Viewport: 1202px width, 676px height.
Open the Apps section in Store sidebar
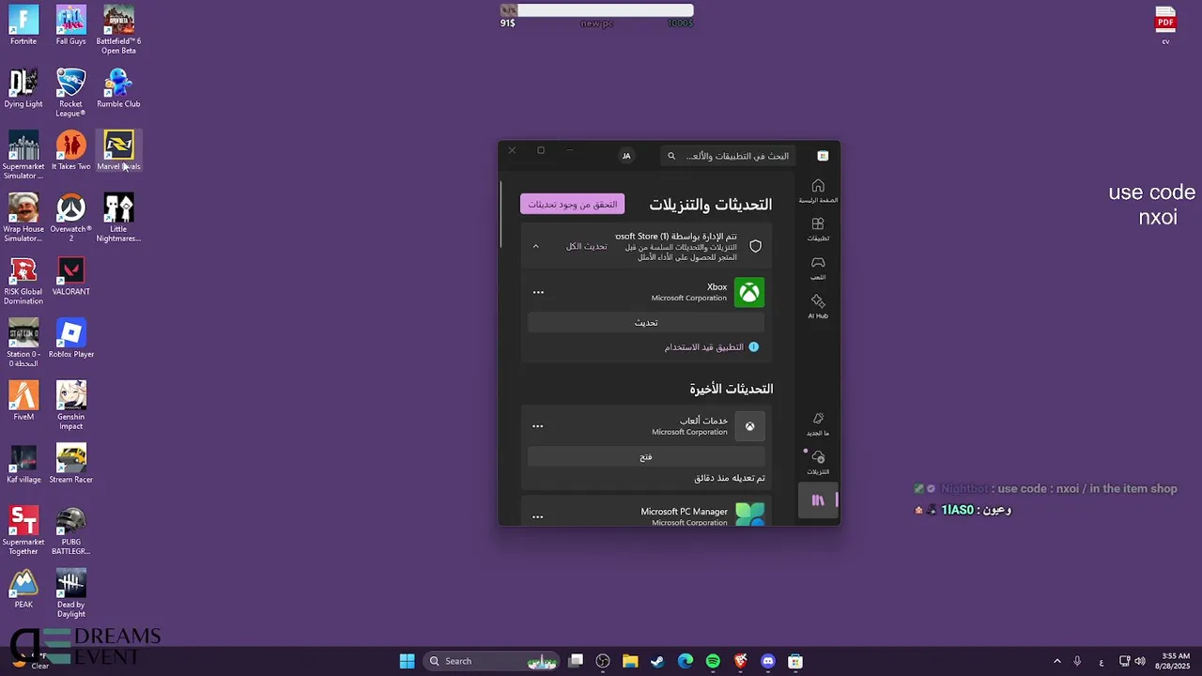[818, 229]
